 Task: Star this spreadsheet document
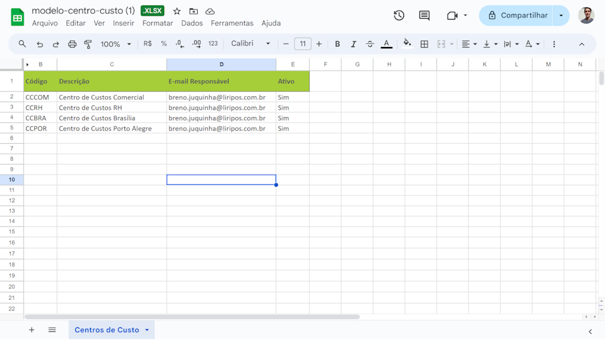pyautogui.click(x=177, y=11)
